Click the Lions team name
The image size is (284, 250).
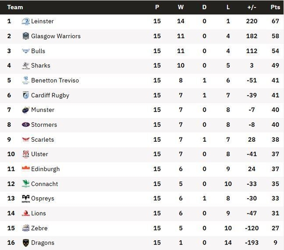[38, 213]
